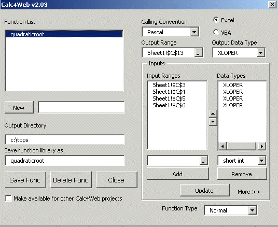The width and height of the screenshot is (278, 227).
Task: Select quadraticroot in the Function List
Action: pyautogui.click(x=64, y=34)
